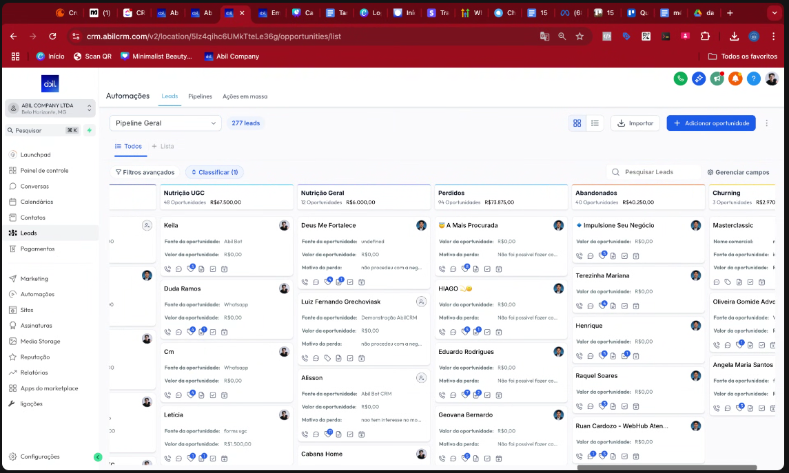Image resolution: width=789 pixels, height=473 pixels.
Task: Open the Ações em massa tab
Action: pyautogui.click(x=245, y=96)
